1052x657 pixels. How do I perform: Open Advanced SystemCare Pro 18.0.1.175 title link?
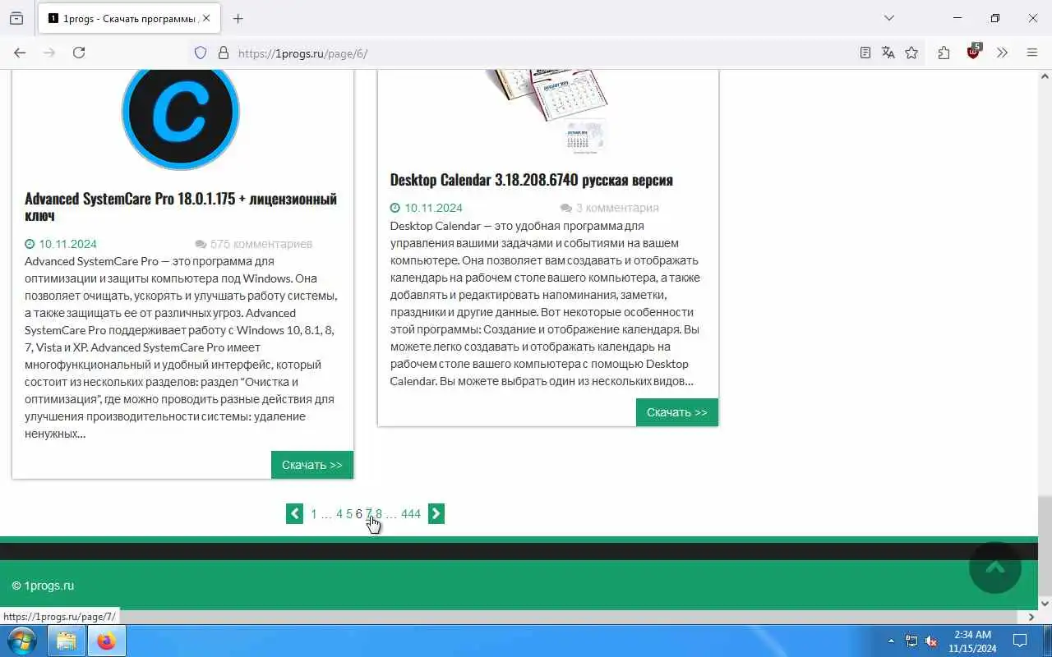[181, 207]
